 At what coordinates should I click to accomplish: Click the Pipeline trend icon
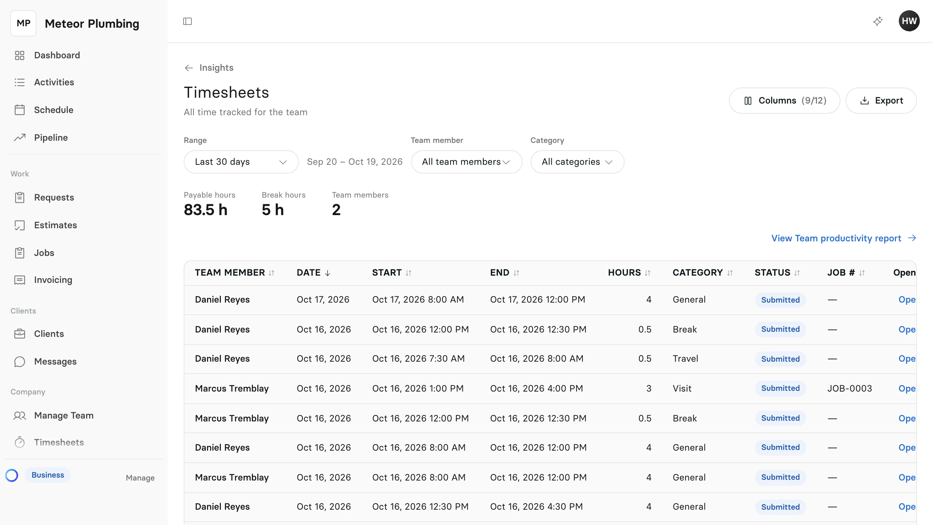pos(20,137)
